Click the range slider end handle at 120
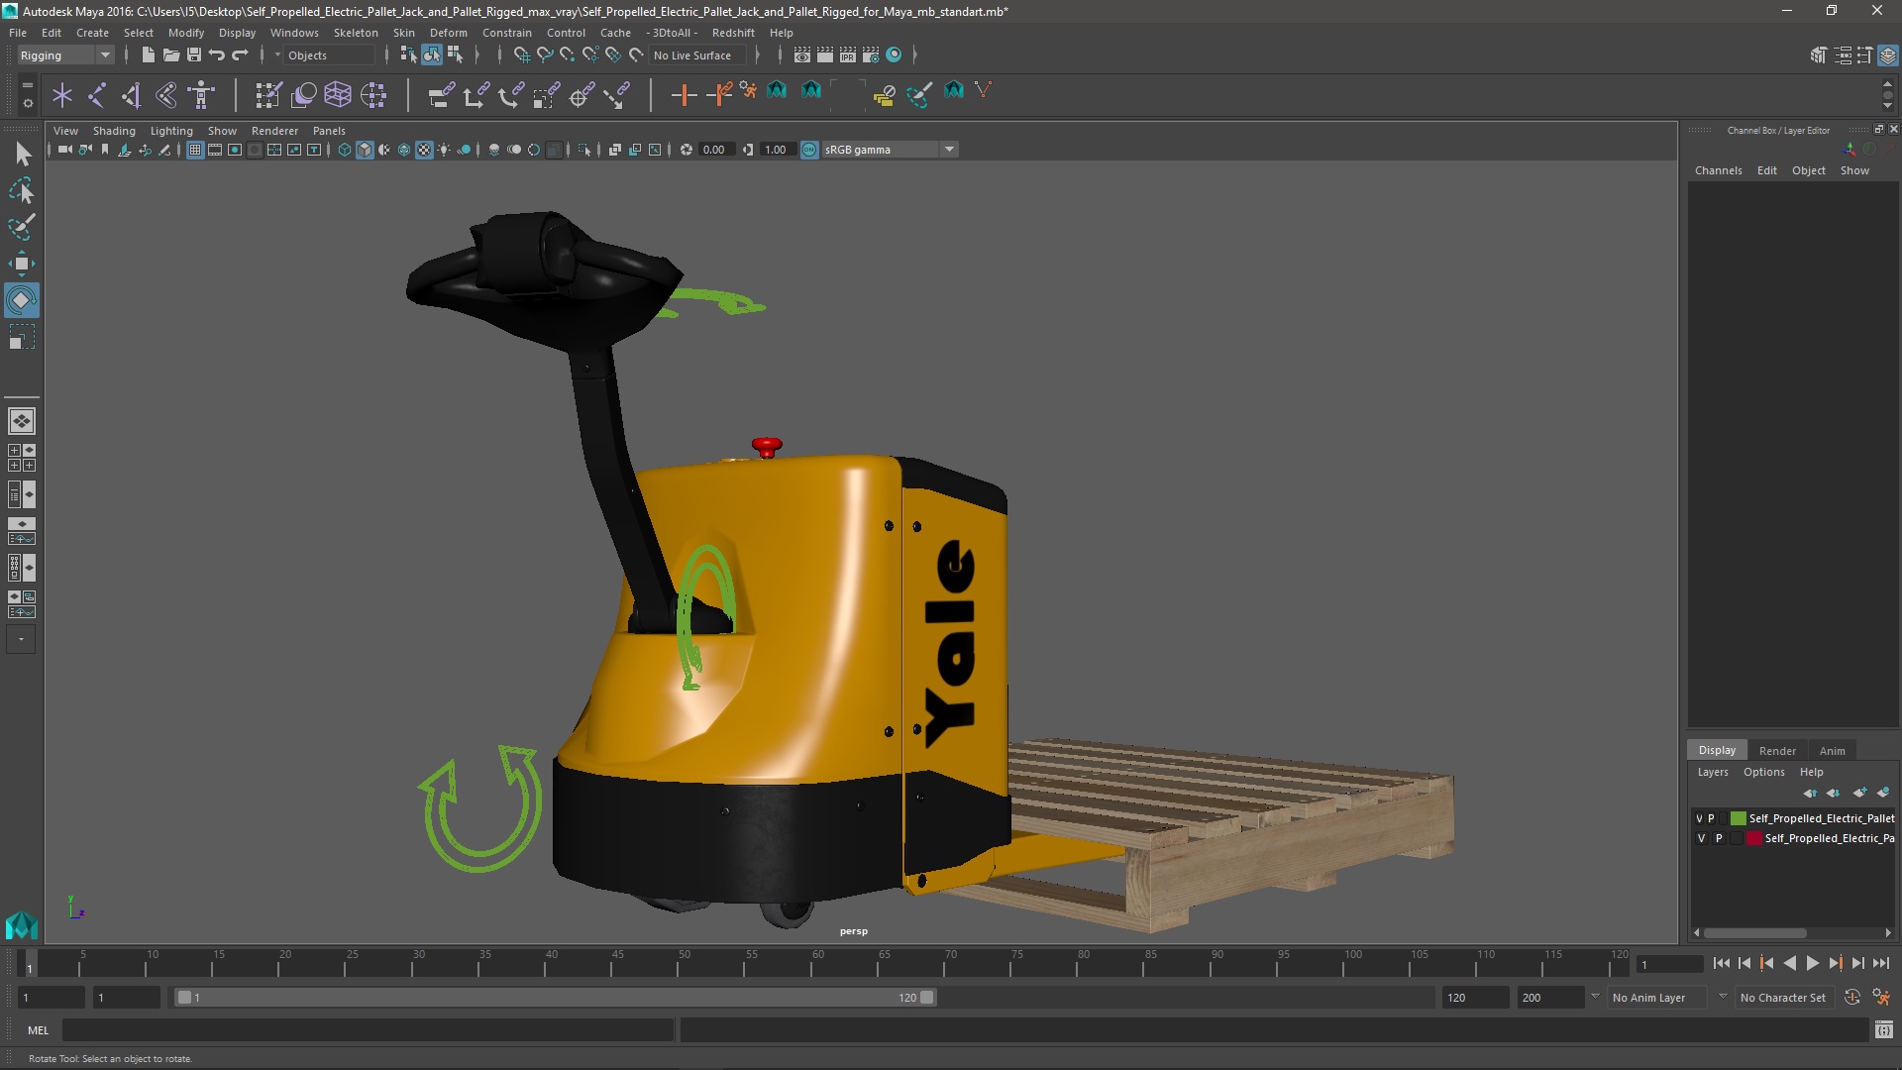This screenshot has height=1070, width=1902. (927, 998)
